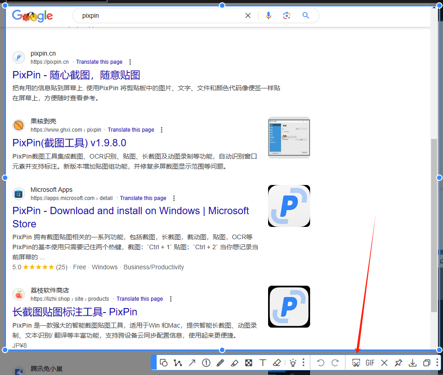Pin the screenshot to screen
443x375 pixels.
[x=398, y=363]
